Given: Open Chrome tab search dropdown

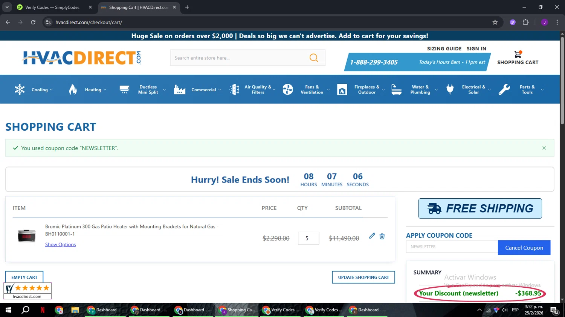Looking at the screenshot, I should [x=7, y=7].
